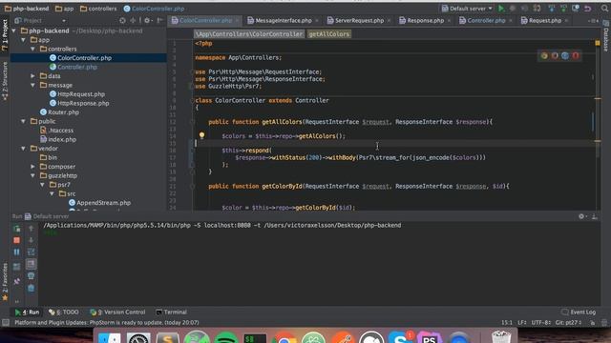Click down arrow in Run panel
The height and width of the screenshot is (343, 611).
(31, 240)
